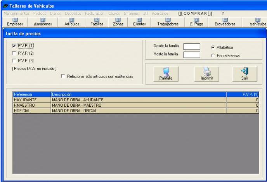Viewport: 267px width, 182px height.
Task: Uncheck the P.V.P. (1) checkbox
Action: tap(14, 46)
